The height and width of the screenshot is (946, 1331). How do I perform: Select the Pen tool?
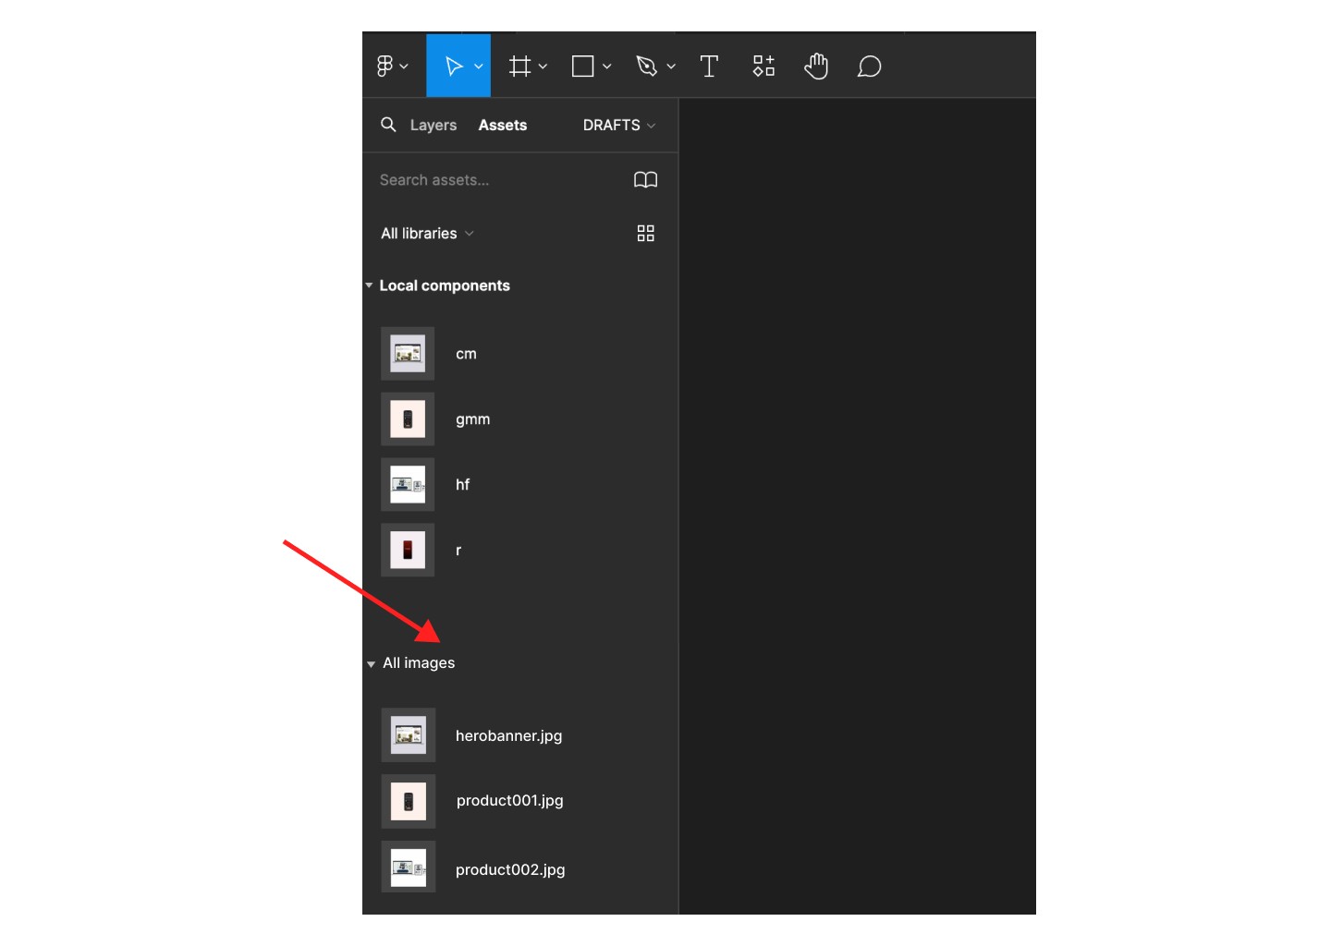click(x=646, y=67)
